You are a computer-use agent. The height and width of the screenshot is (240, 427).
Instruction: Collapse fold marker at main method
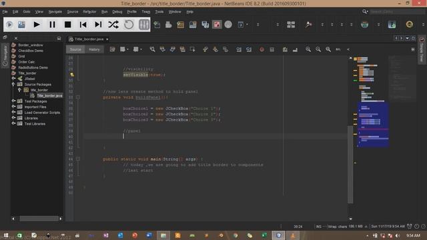78,159
